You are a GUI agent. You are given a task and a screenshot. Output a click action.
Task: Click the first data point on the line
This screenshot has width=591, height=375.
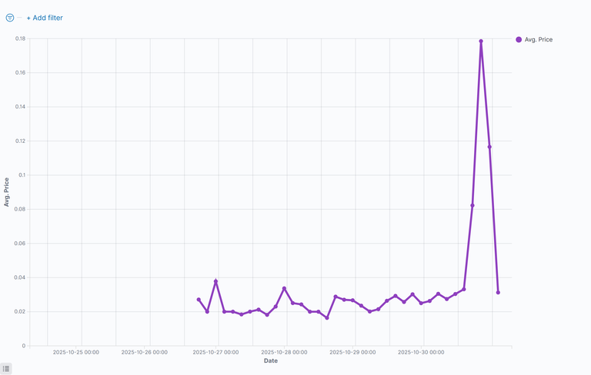[199, 300]
